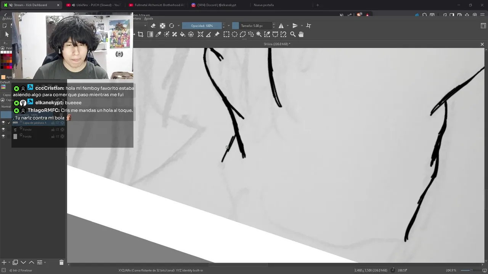Select the Bezier Curve Selection tool
The image size is (488, 274).
coord(275,34)
